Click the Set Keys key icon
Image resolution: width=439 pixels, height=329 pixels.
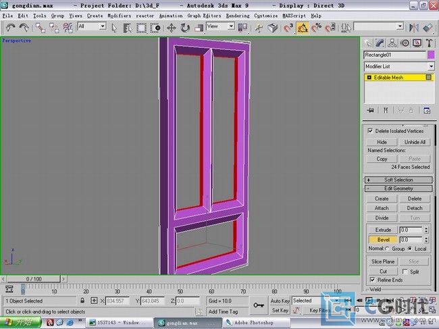point(259,305)
